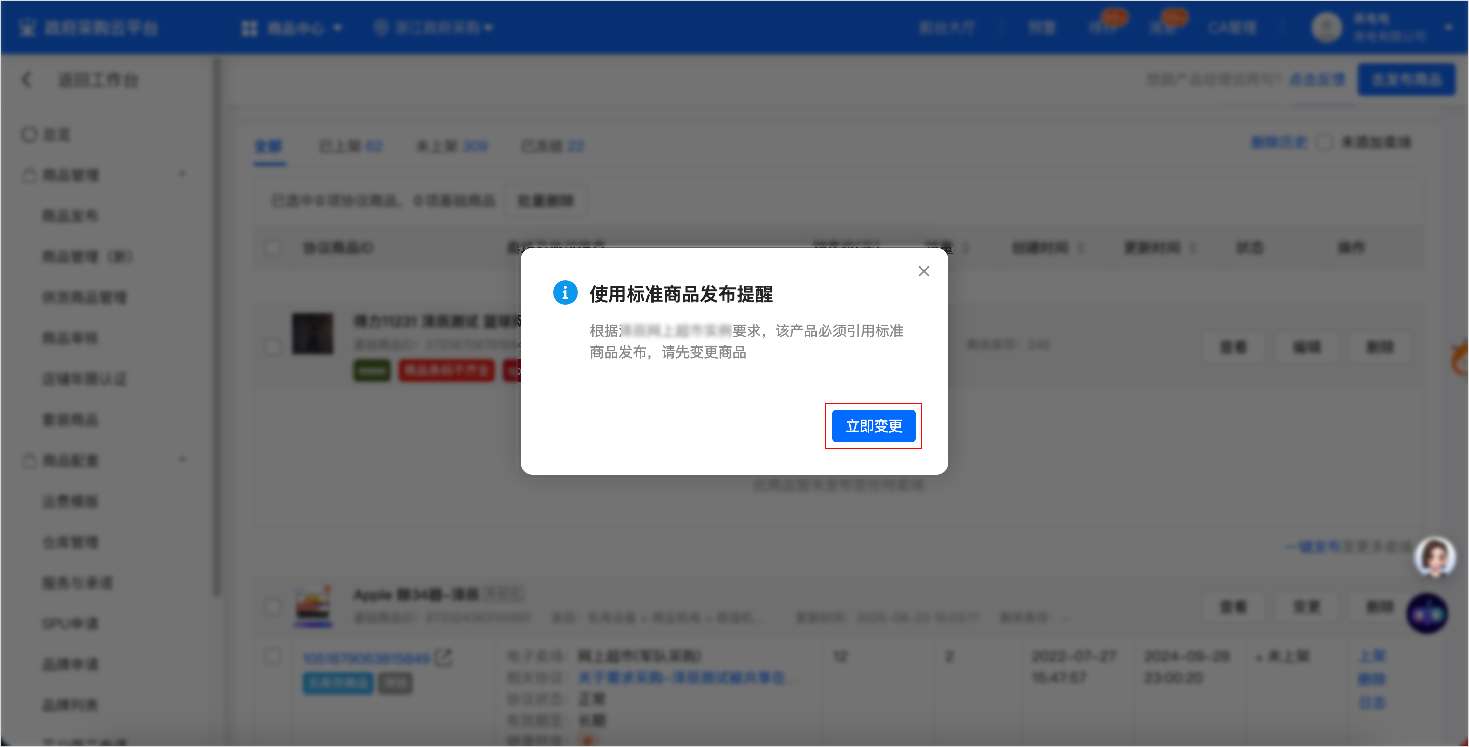Expand the user account dropdown caret

point(1449,28)
